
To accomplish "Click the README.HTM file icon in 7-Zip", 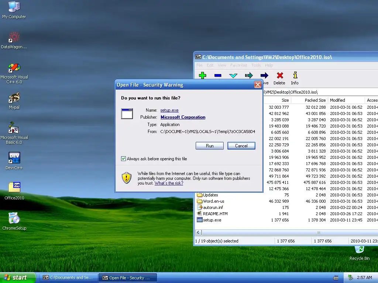I will click(x=199, y=213).
